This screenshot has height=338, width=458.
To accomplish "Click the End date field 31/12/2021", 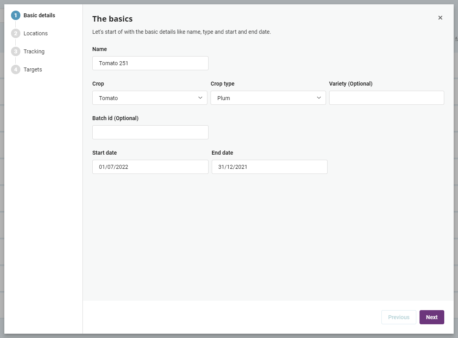I will pyautogui.click(x=269, y=167).
